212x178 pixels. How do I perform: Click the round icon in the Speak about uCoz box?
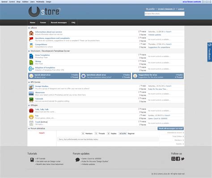tap(31, 76)
